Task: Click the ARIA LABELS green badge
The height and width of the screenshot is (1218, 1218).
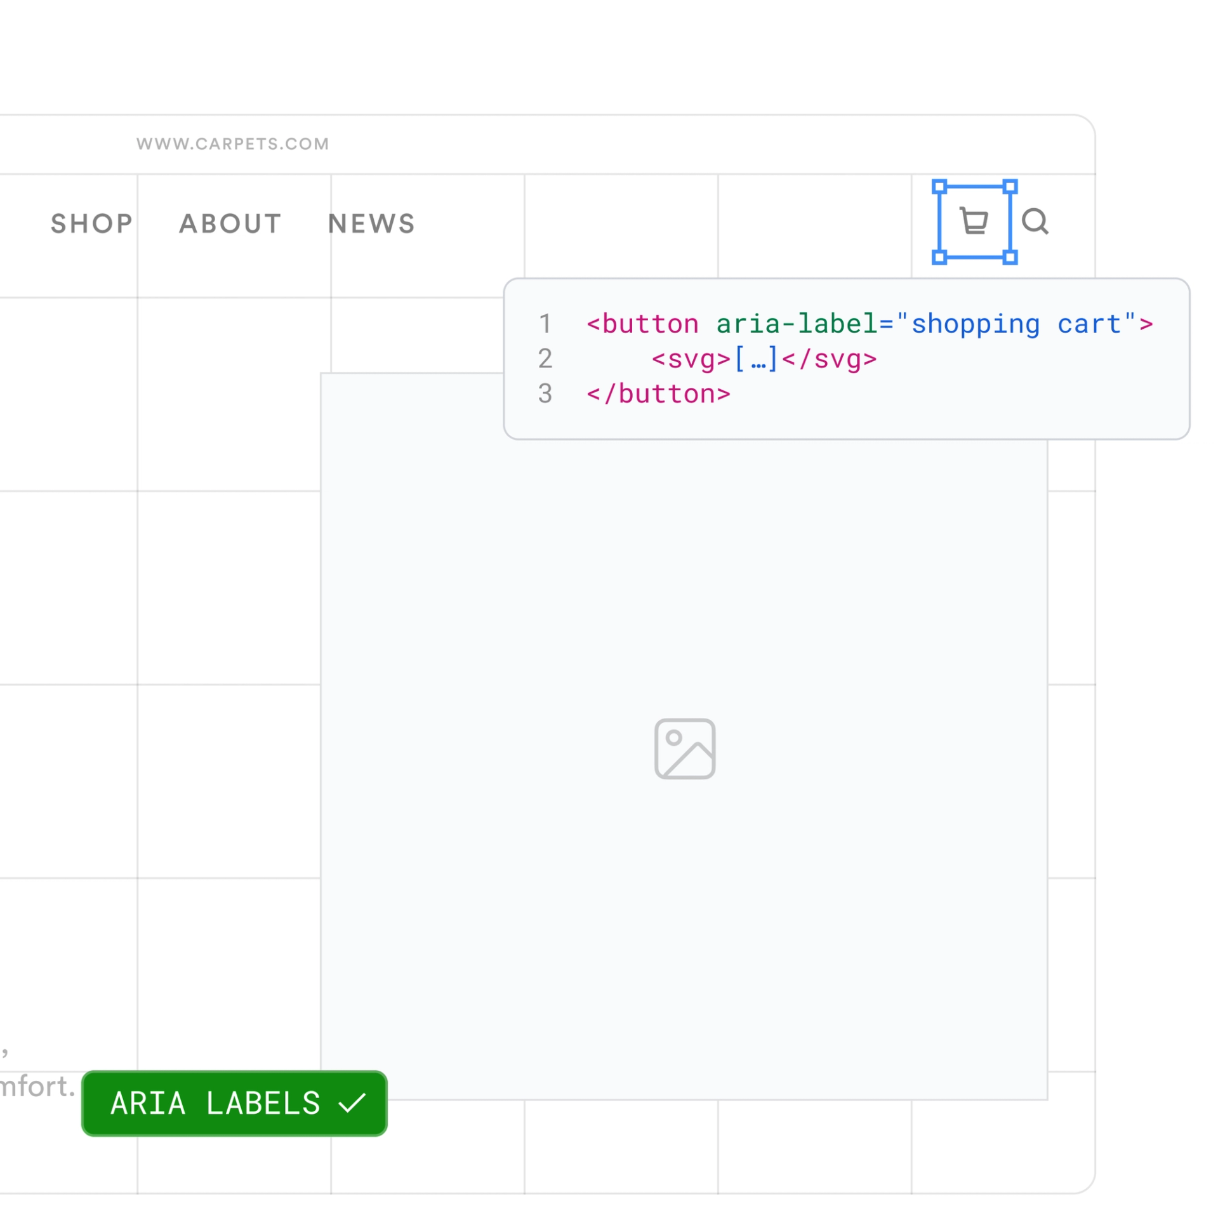Action: [x=234, y=1104]
